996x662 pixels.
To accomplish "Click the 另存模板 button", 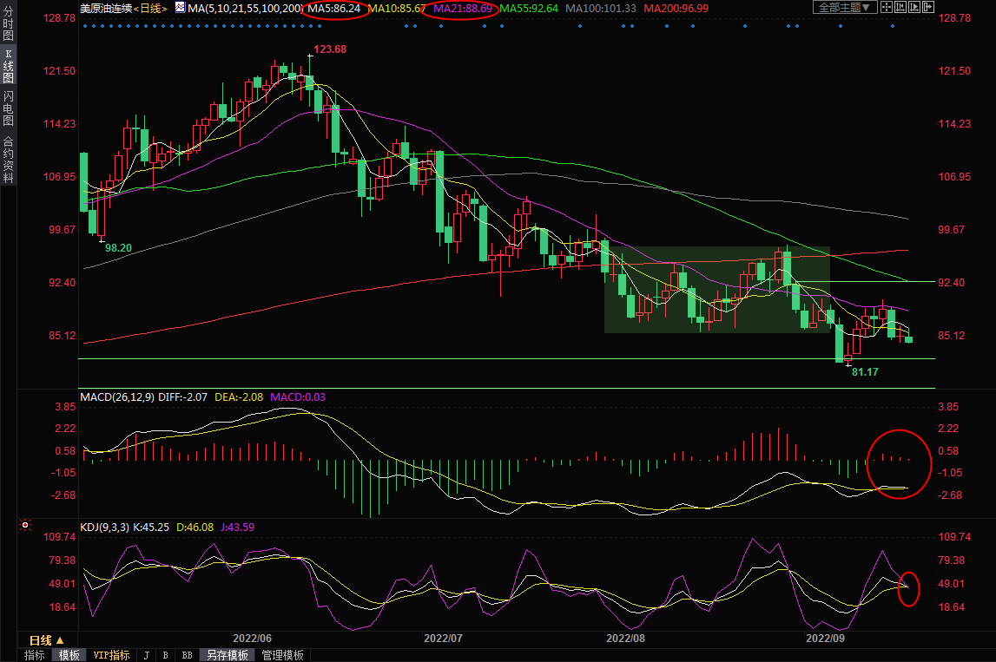I will 227,655.
